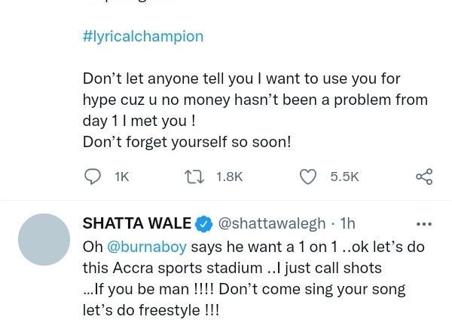The width and height of the screenshot is (452, 329).
Task: Click the 1h tweet timestamp
Action: 348,223
